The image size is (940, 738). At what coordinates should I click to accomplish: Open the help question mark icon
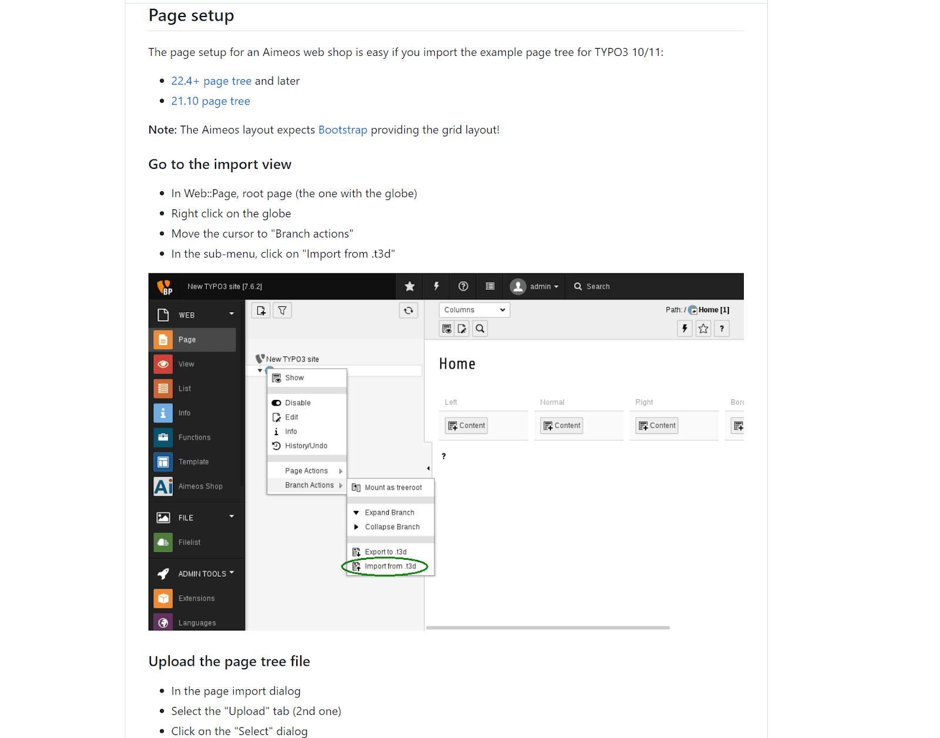click(x=463, y=286)
